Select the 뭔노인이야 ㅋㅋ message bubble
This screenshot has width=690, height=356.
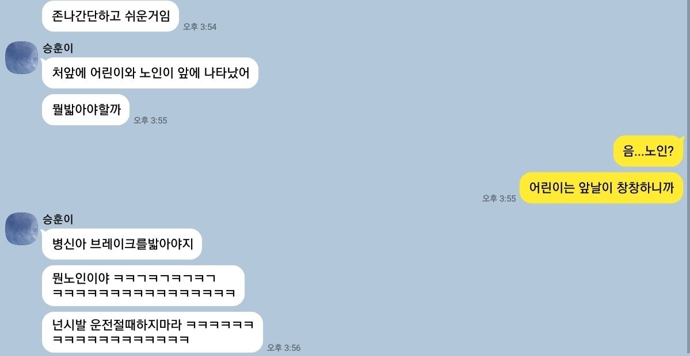pyautogui.click(x=143, y=286)
